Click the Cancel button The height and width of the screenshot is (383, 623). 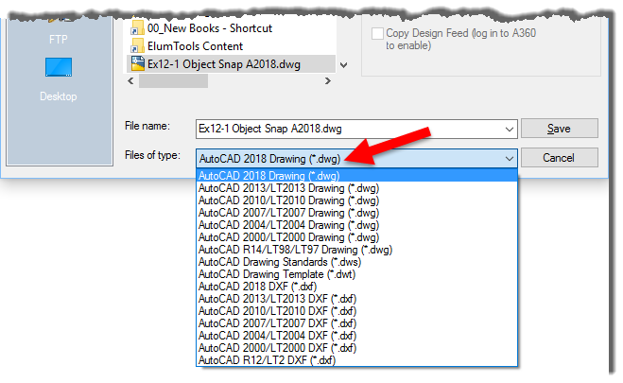559,158
